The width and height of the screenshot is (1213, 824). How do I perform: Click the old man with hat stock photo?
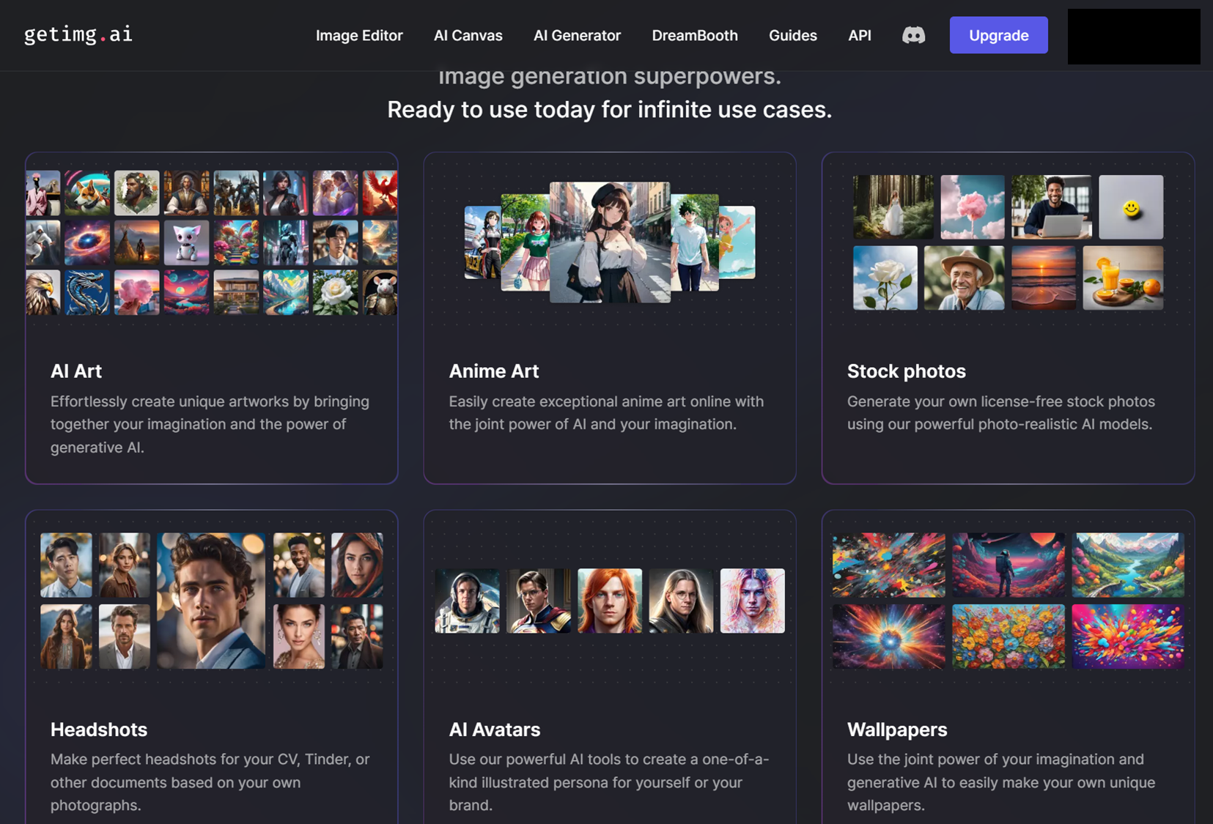[964, 278]
